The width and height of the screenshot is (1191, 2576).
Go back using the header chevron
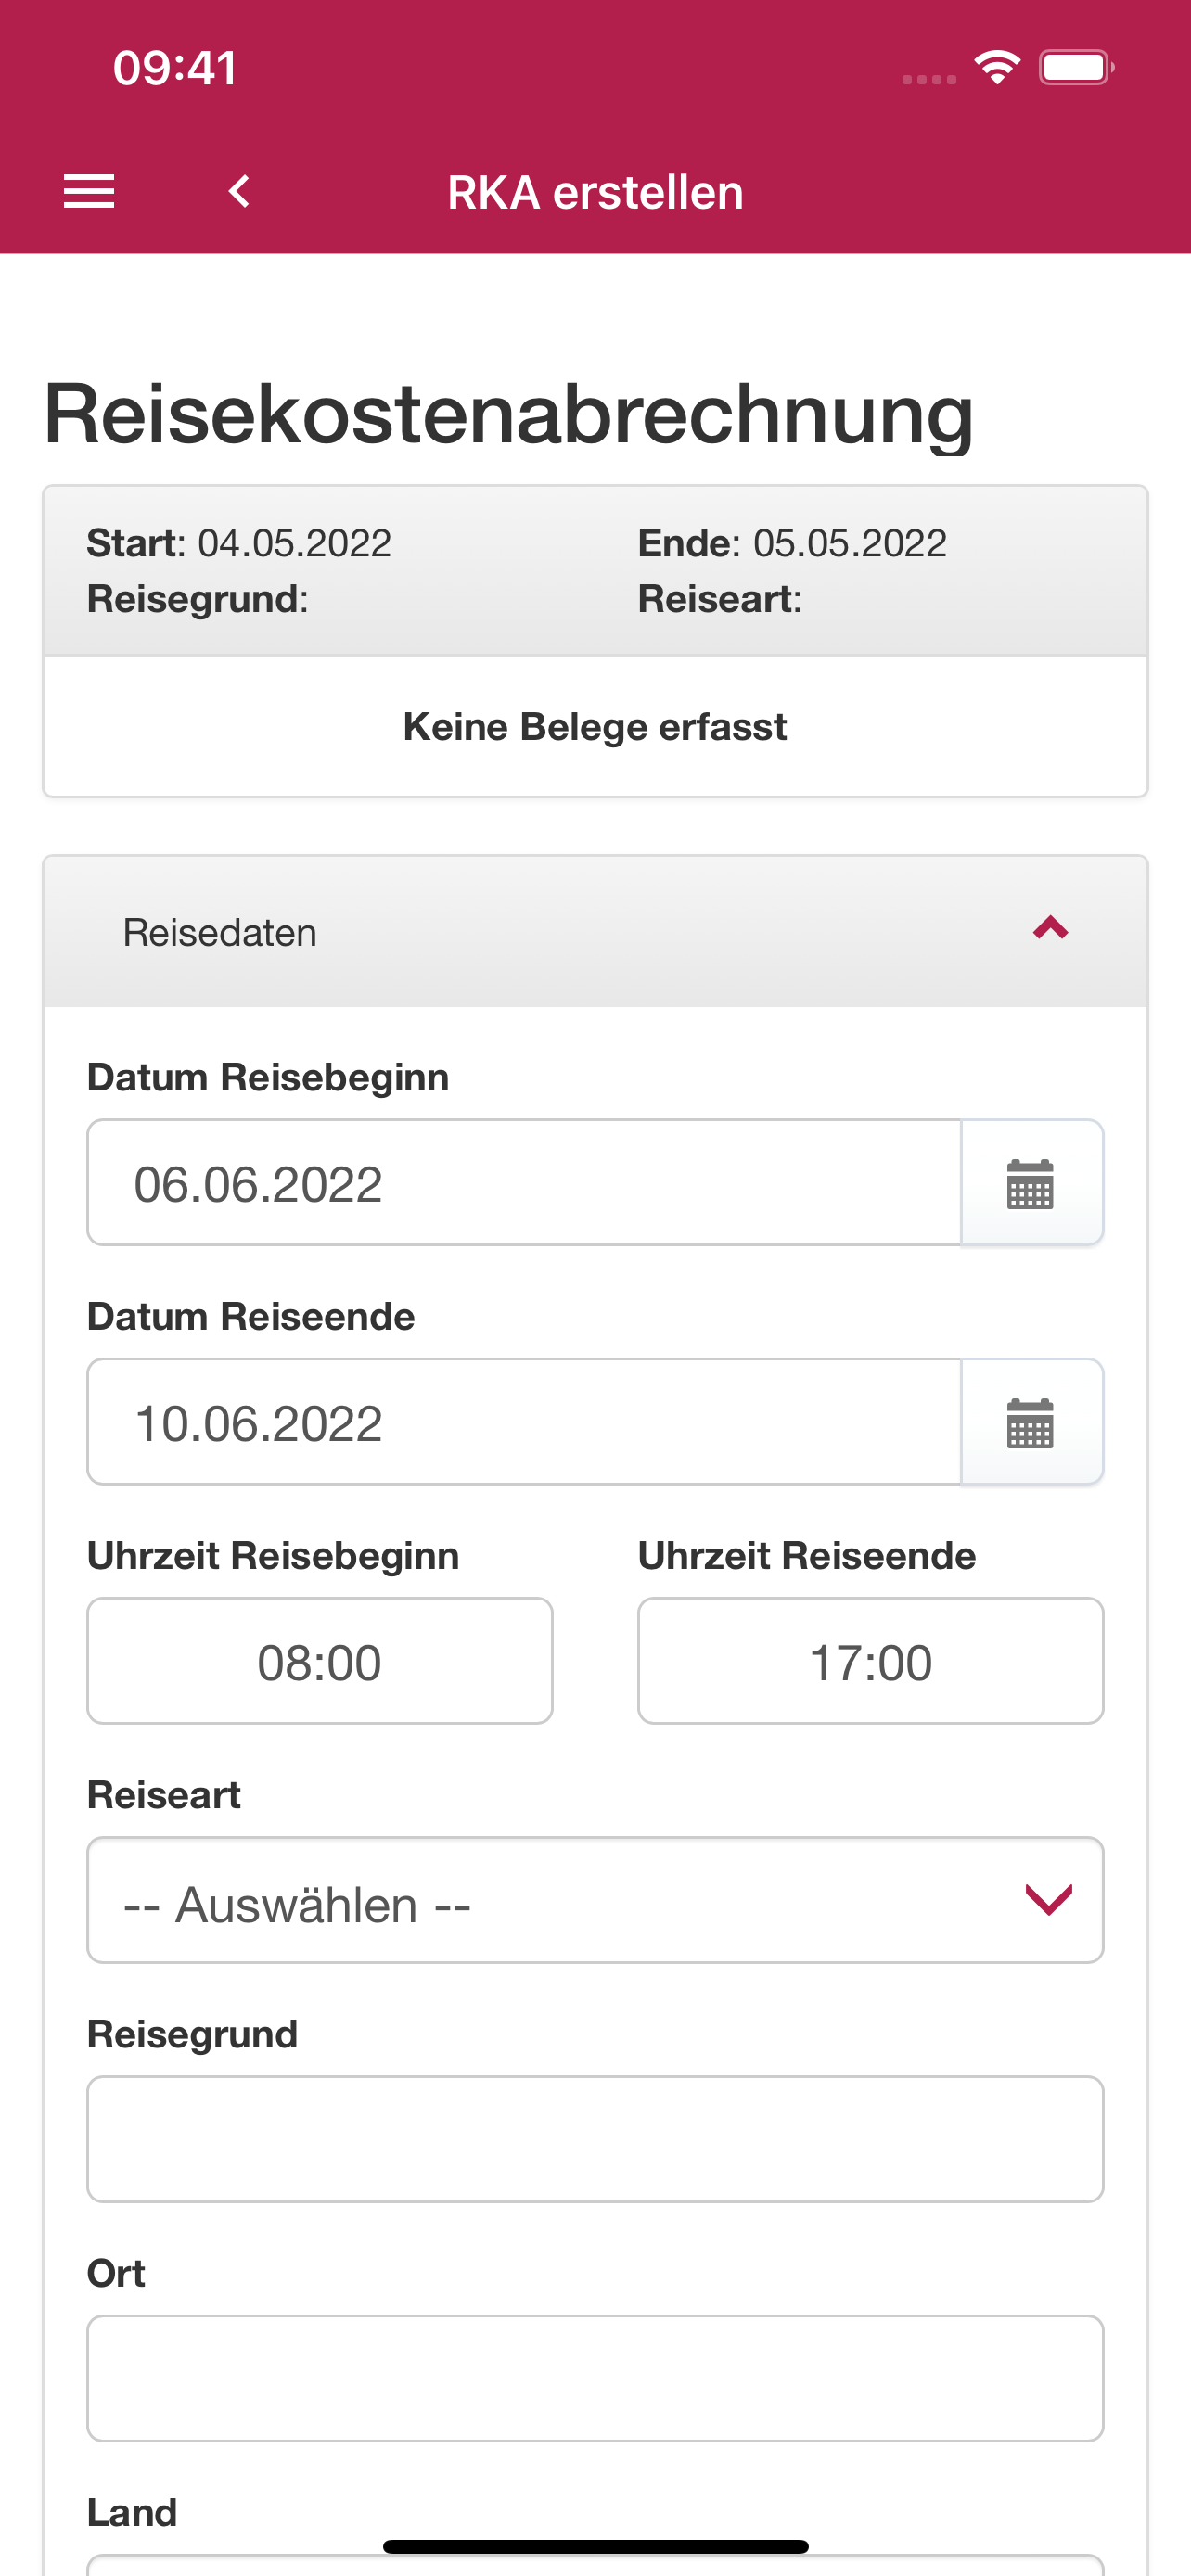pos(239,191)
